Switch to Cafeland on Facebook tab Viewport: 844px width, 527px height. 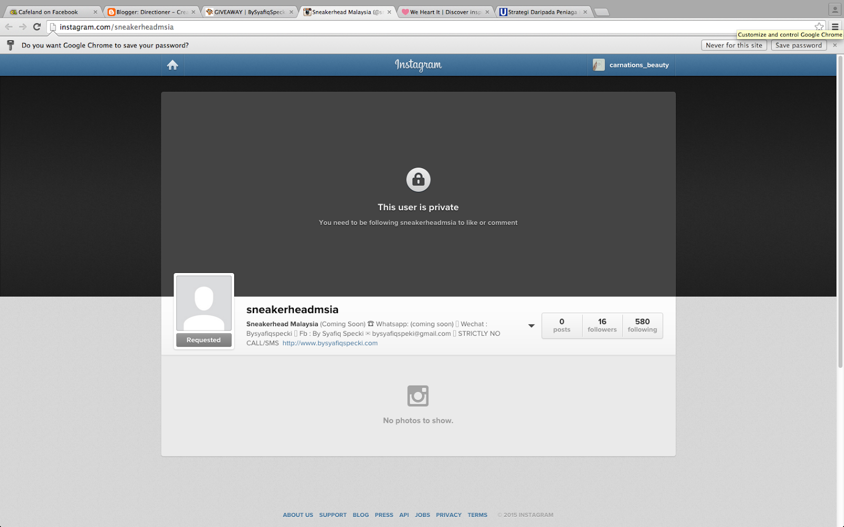pos(53,12)
